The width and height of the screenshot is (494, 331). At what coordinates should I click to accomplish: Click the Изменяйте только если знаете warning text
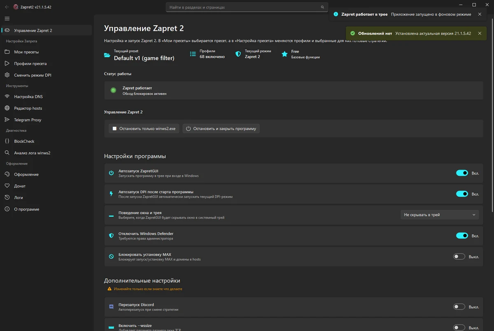(x=148, y=289)
